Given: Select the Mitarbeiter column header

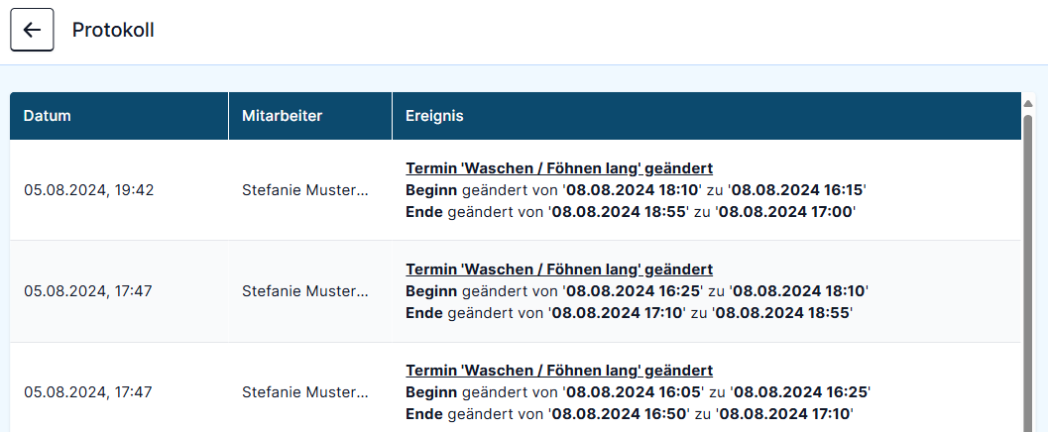Looking at the screenshot, I should coord(310,116).
